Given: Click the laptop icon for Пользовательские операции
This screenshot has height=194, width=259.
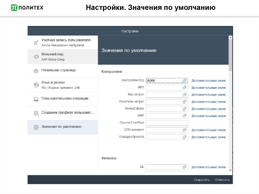Looking at the screenshot, I should click(36, 99).
